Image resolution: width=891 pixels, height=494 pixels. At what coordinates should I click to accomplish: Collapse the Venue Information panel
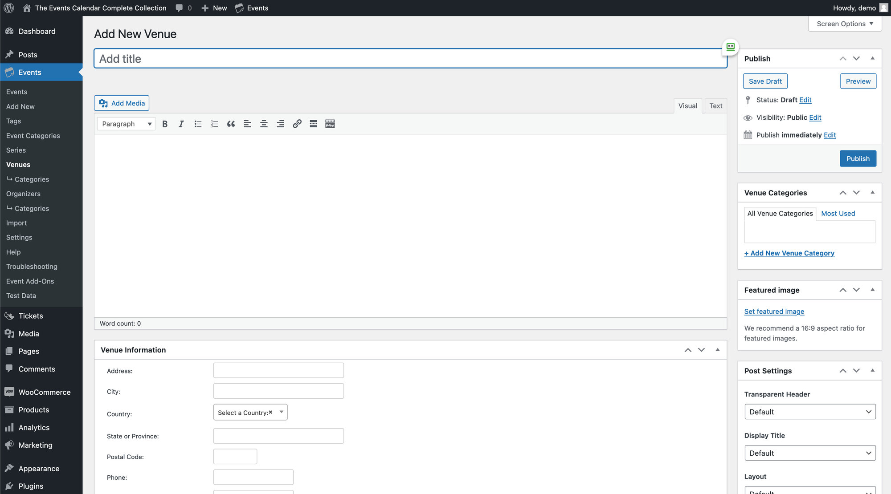(x=717, y=350)
